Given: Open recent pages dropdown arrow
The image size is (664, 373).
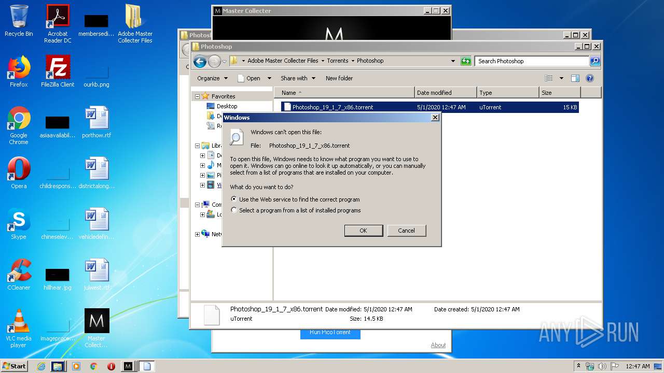Looking at the screenshot, I should click(224, 61).
